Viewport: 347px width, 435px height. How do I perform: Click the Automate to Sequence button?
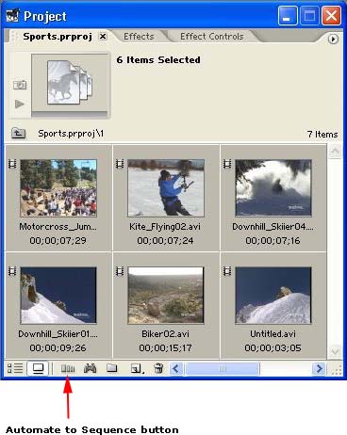pos(68,368)
